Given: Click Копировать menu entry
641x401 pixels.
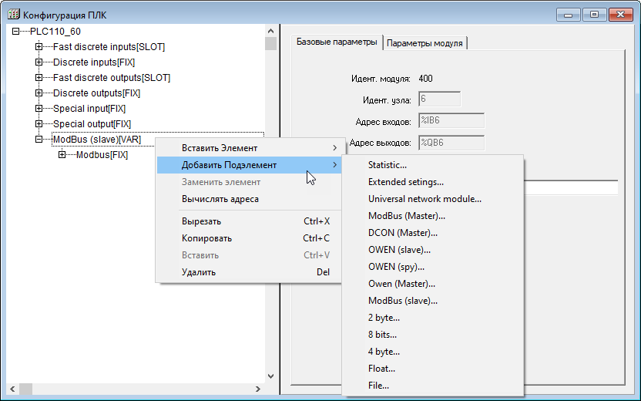Looking at the screenshot, I should click(x=206, y=238).
